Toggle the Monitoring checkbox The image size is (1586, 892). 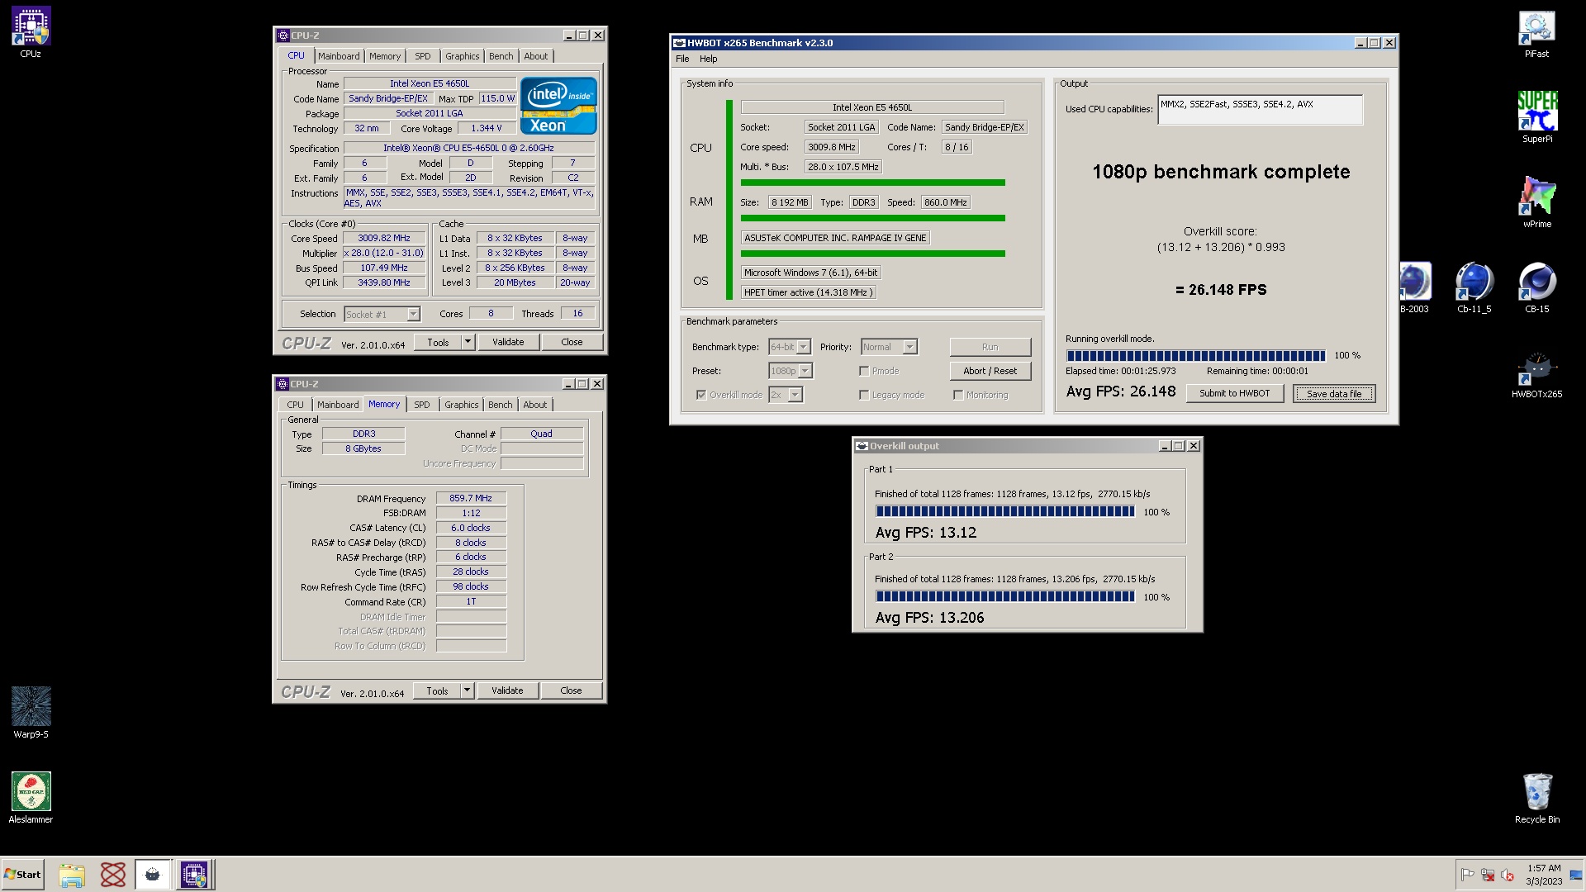click(958, 395)
